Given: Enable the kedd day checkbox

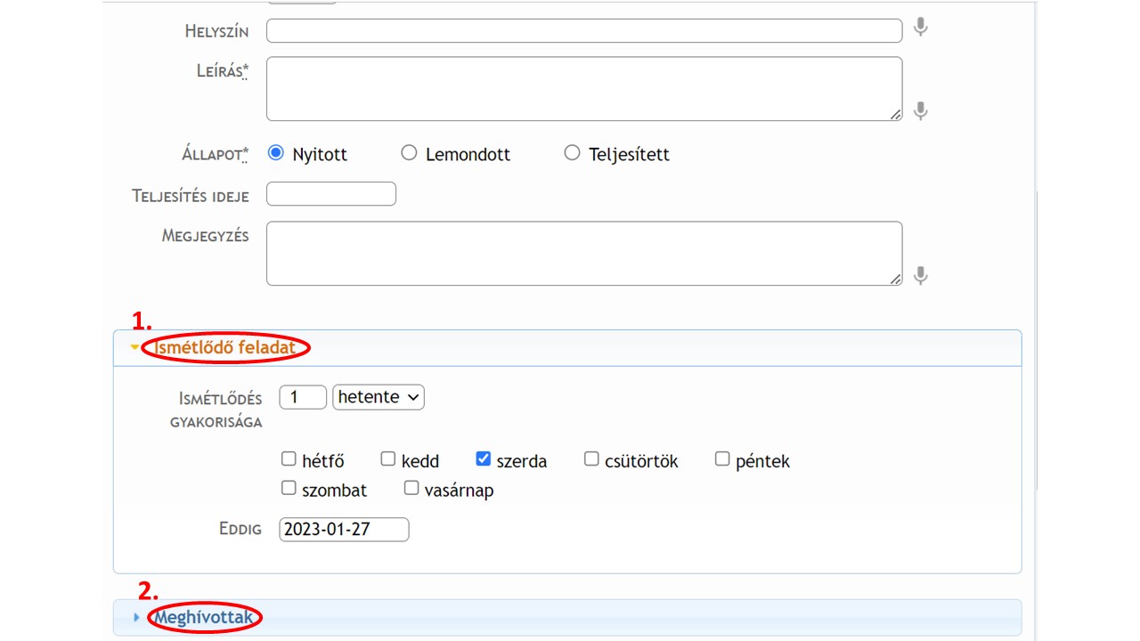Looking at the screenshot, I should point(388,459).
